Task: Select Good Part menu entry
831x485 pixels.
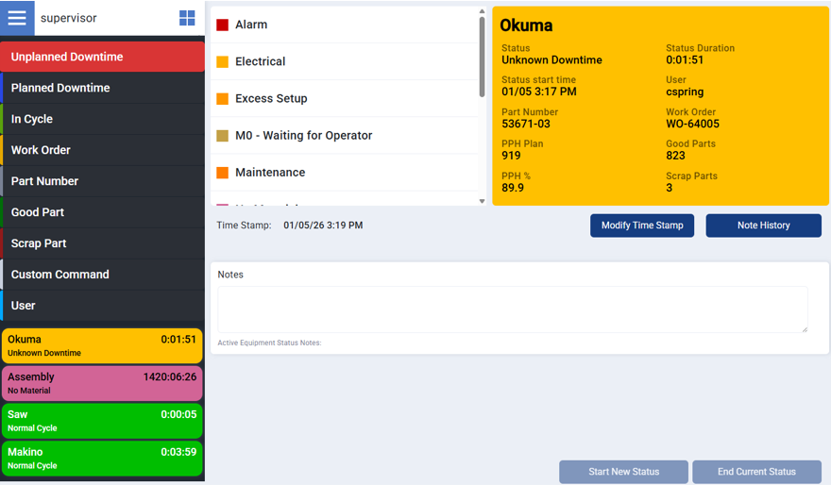Action: point(102,212)
